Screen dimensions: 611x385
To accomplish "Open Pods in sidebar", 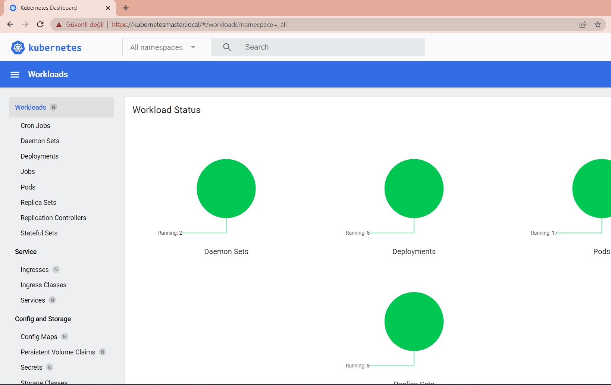I will [x=28, y=187].
